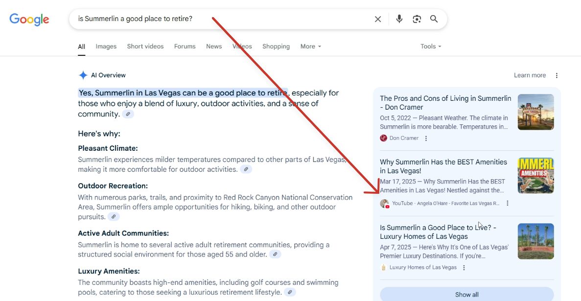Image resolution: width=581 pixels, height=301 pixels.
Task: Open 'Is Summerlin a Good Place to Live?' article
Action: [x=438, y=232]
